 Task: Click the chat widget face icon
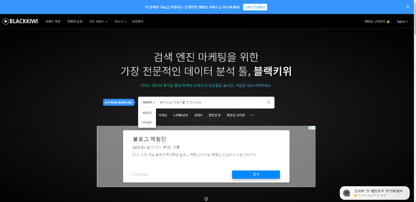(347, 193)
